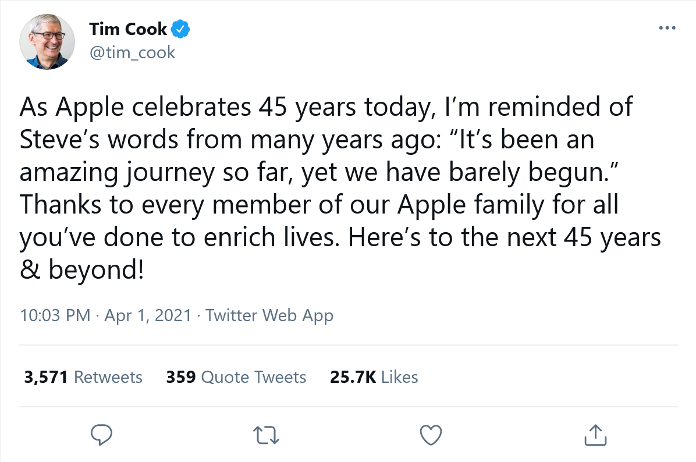The image size is (696, 462).
Task: Like the tweet with the heart icon
Action: click(x=431, y=434)
